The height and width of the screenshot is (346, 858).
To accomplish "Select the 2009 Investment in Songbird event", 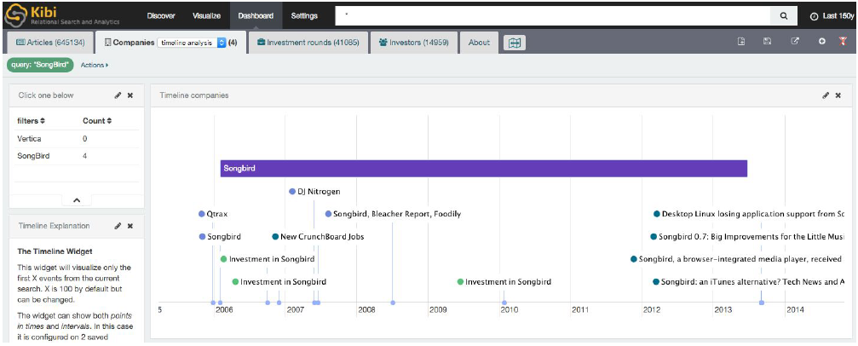I will pos(504,282).
